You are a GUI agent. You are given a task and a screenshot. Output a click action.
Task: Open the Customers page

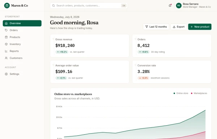point(22,58)
